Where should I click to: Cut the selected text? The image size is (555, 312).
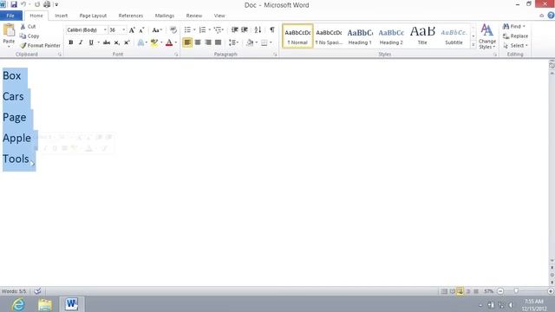pyautogui.click(x=28, y=27)
